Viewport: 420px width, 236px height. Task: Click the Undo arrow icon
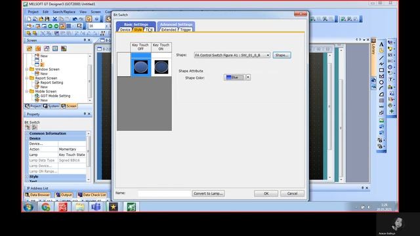click(x=75, y=19)
